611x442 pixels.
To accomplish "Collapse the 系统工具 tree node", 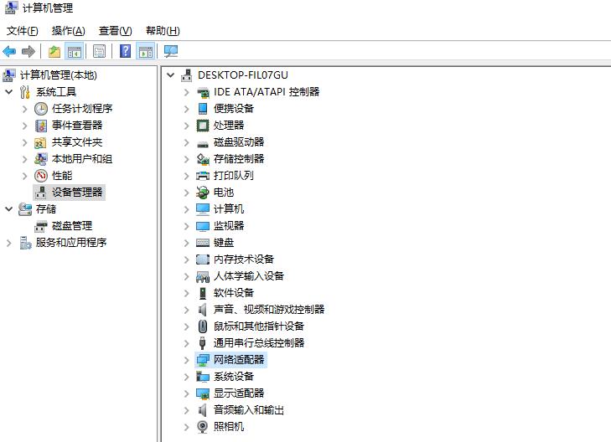I will coord(9,92).
